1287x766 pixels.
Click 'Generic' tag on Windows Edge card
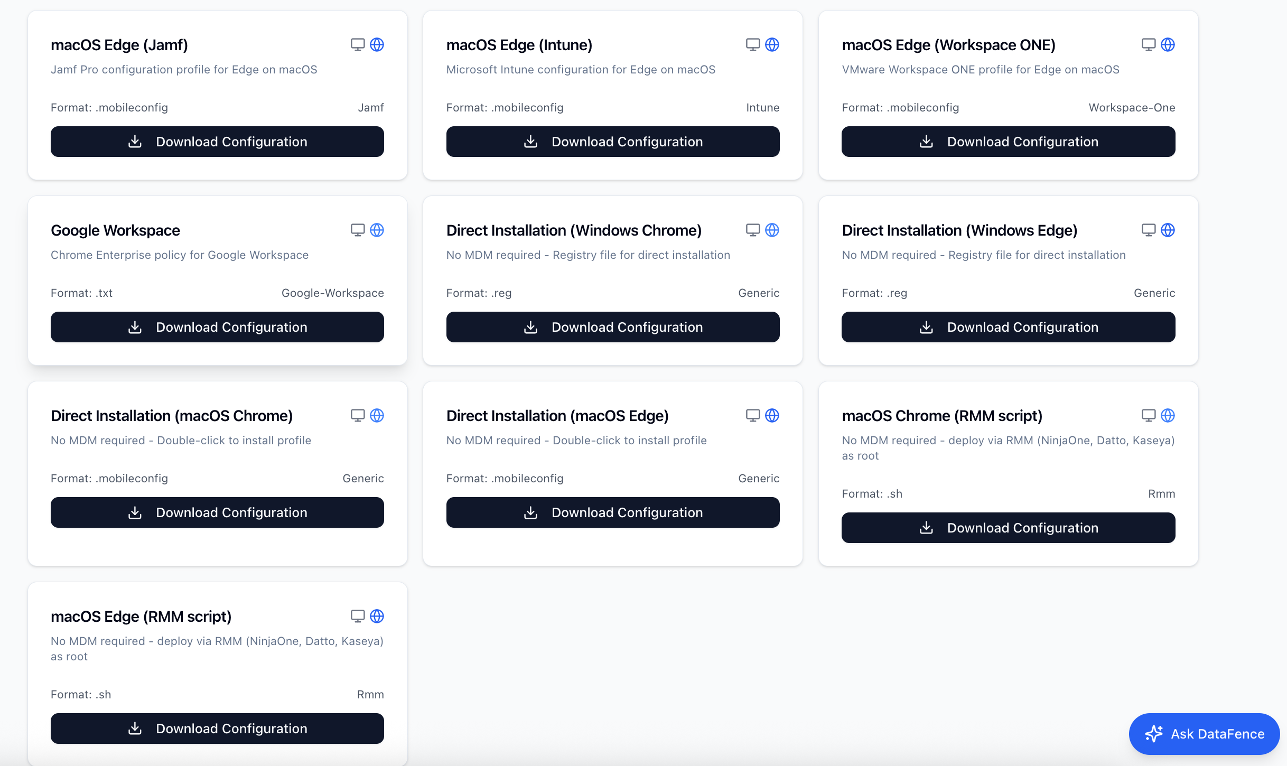click(1154, 293)
